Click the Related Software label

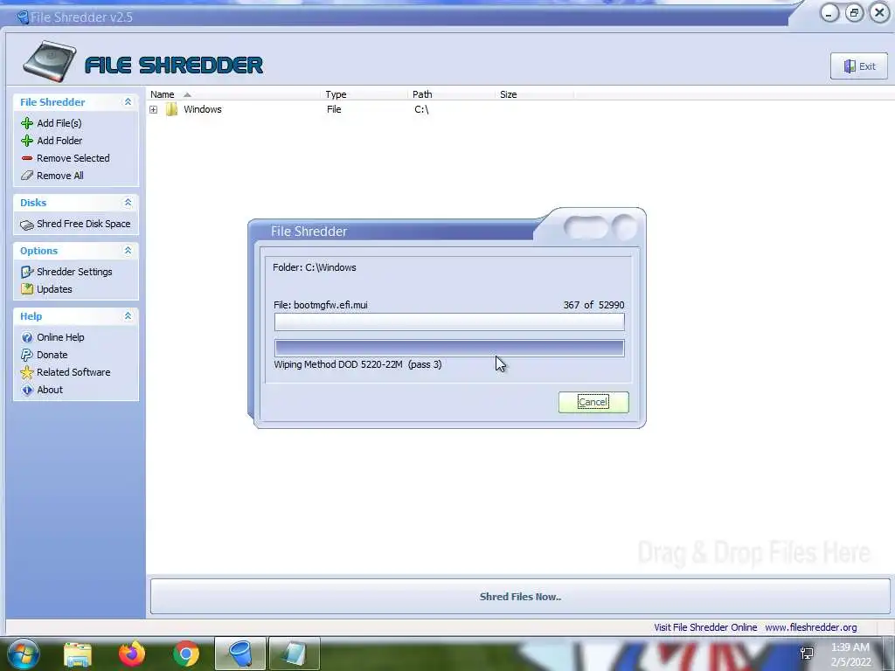coord(73,372)
